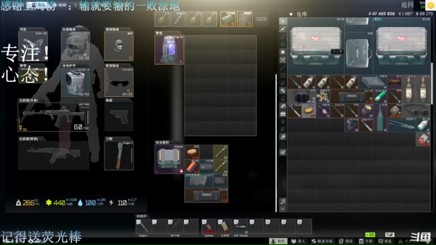Click the rouble balance ₽ 47 493 038

tap(381, 14)
